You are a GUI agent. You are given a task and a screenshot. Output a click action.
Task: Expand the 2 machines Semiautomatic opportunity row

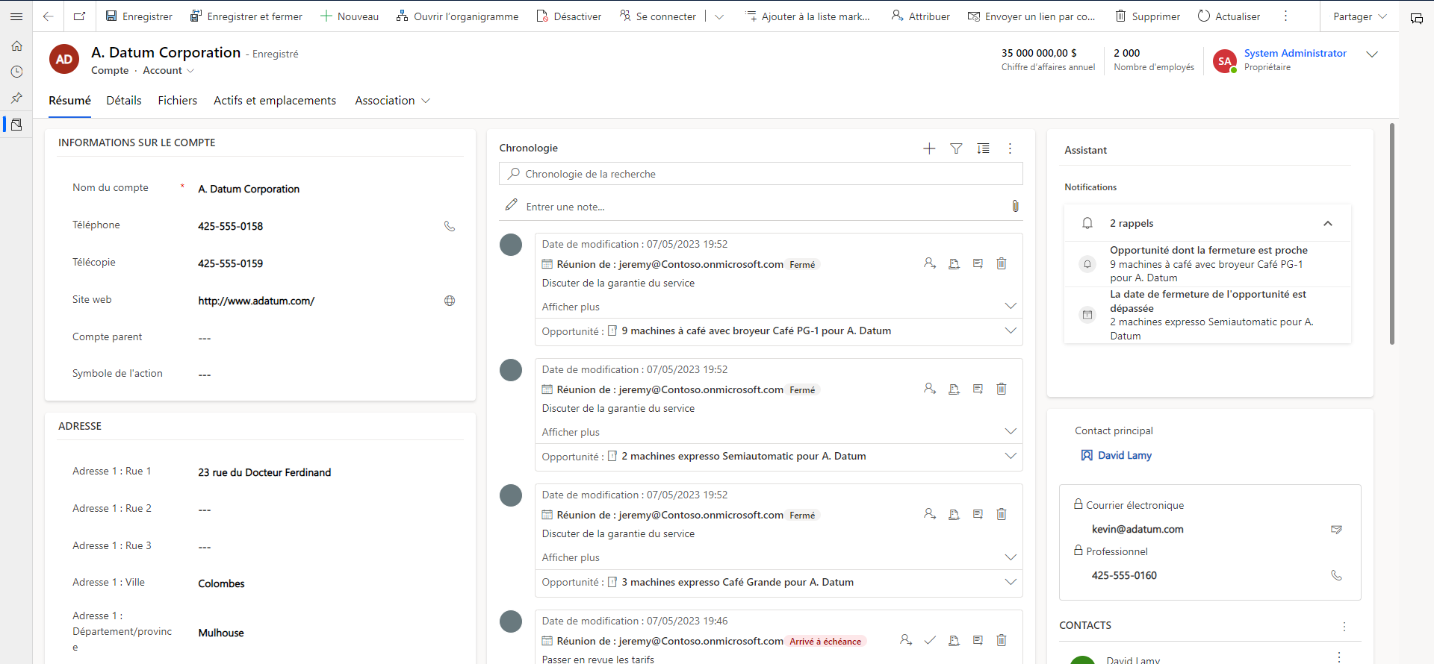pyautogui.click(x=1011, y=456)
